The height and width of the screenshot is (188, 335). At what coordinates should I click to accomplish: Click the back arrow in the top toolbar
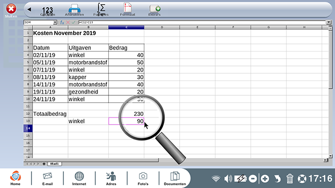(29, 9)
